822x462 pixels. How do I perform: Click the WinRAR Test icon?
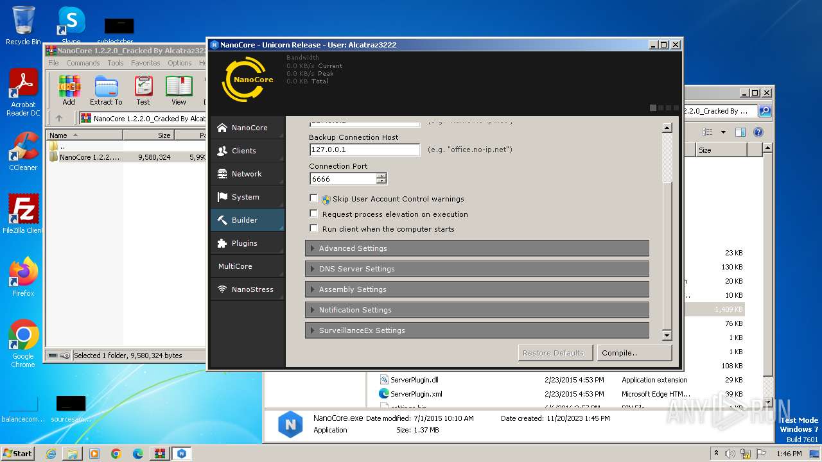coord(143,90)
